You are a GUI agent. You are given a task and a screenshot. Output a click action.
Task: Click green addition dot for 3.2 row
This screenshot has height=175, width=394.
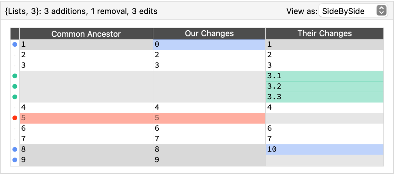(15, 86)
